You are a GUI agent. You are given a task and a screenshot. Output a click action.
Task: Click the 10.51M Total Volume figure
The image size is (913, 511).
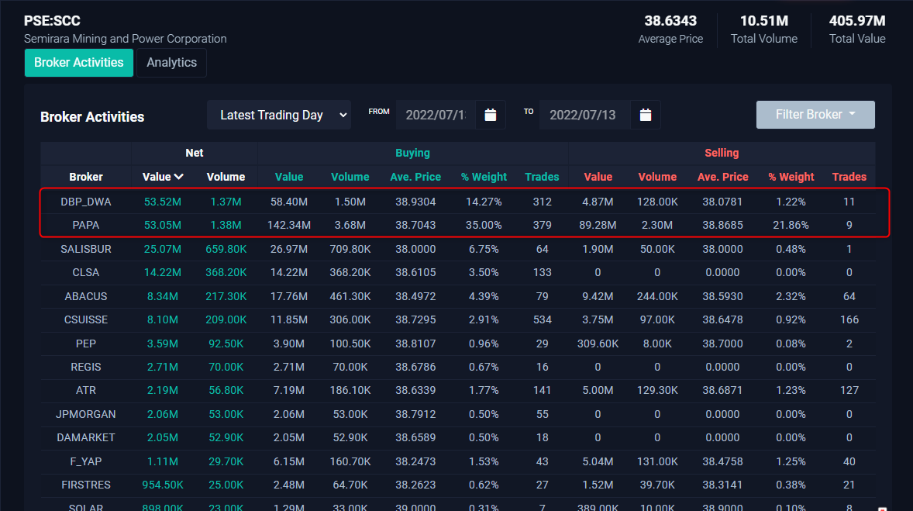click(764, 20)
